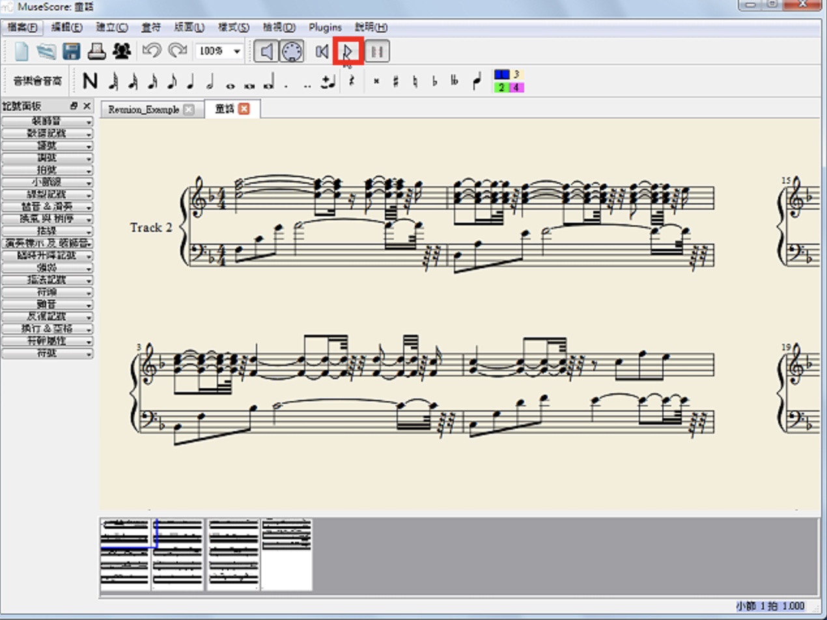Close the 童話 tab
The image size is (827, 620).
click(244, 109)
